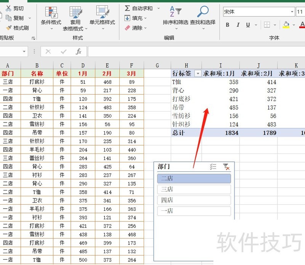The image size is (305, 265).
Task: Toggle italic formatting
Action: pos(238,25)
